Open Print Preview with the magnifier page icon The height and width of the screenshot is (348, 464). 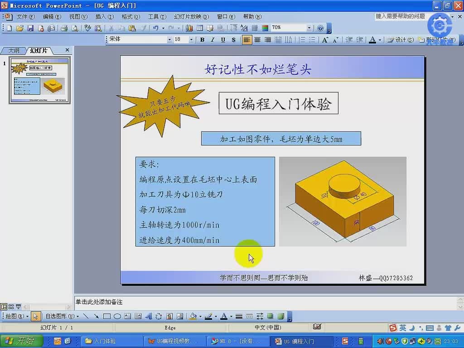[x=75, y=28]
